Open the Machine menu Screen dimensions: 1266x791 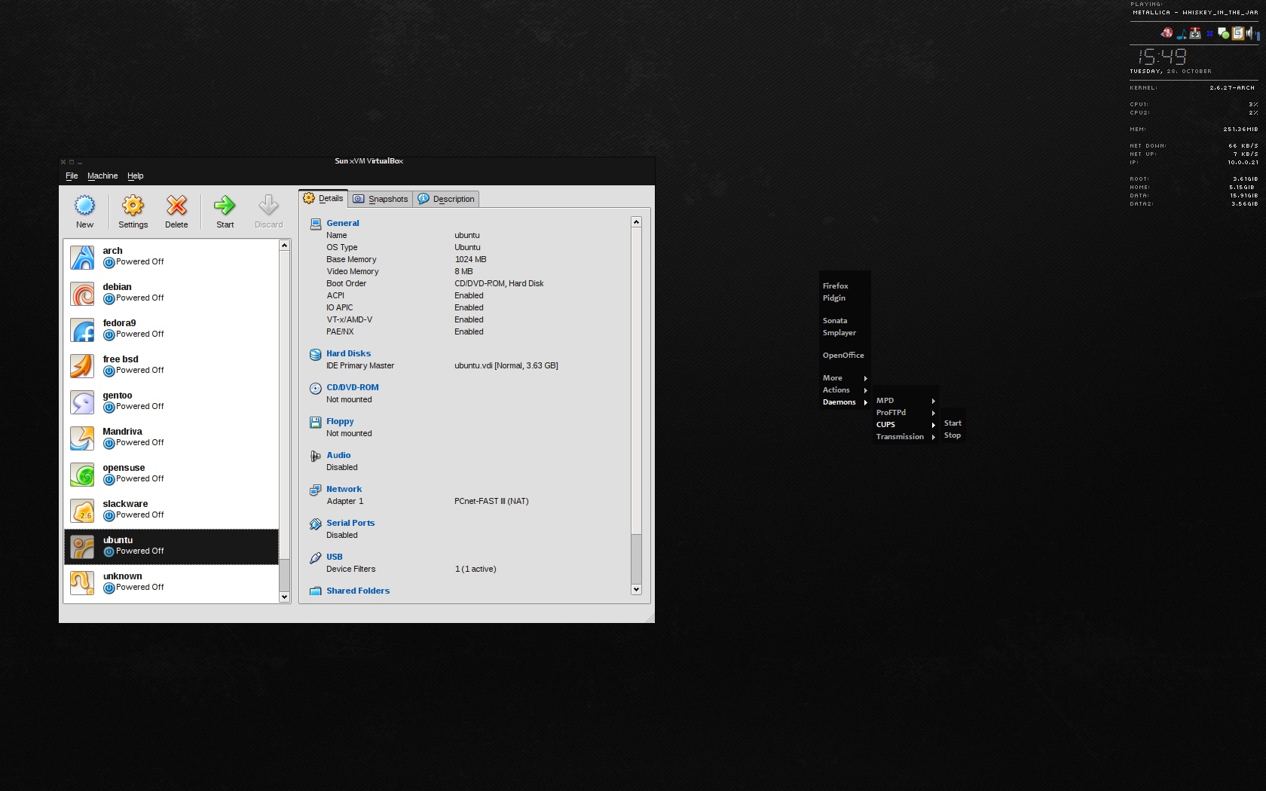tap(102, 176)
